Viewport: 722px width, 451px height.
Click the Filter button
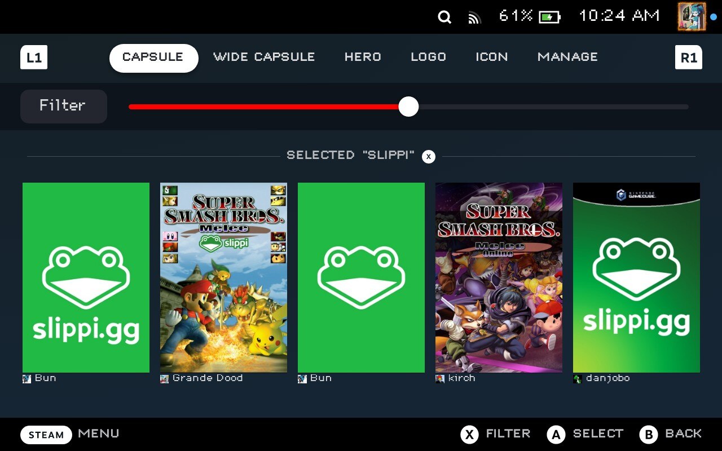tap(63, 106)
